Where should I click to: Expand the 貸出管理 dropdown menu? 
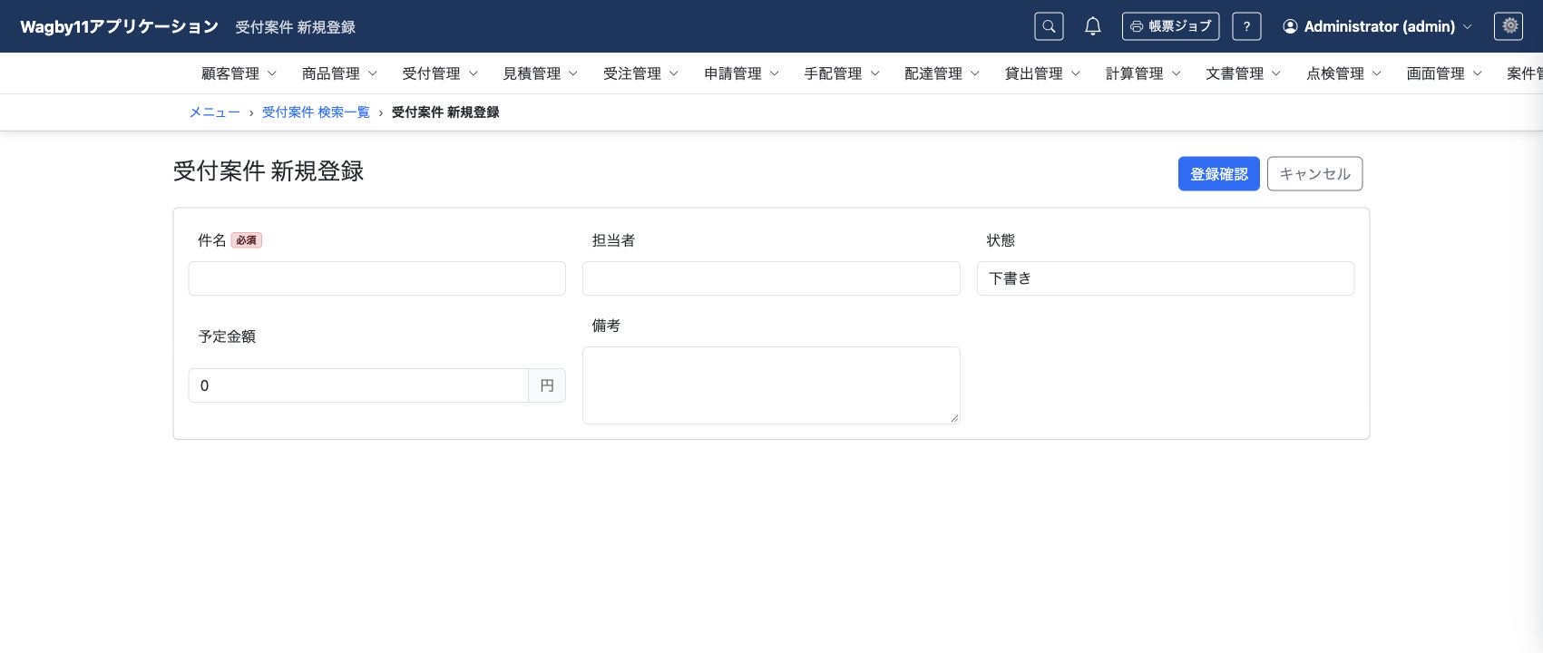pos(1043,73)
